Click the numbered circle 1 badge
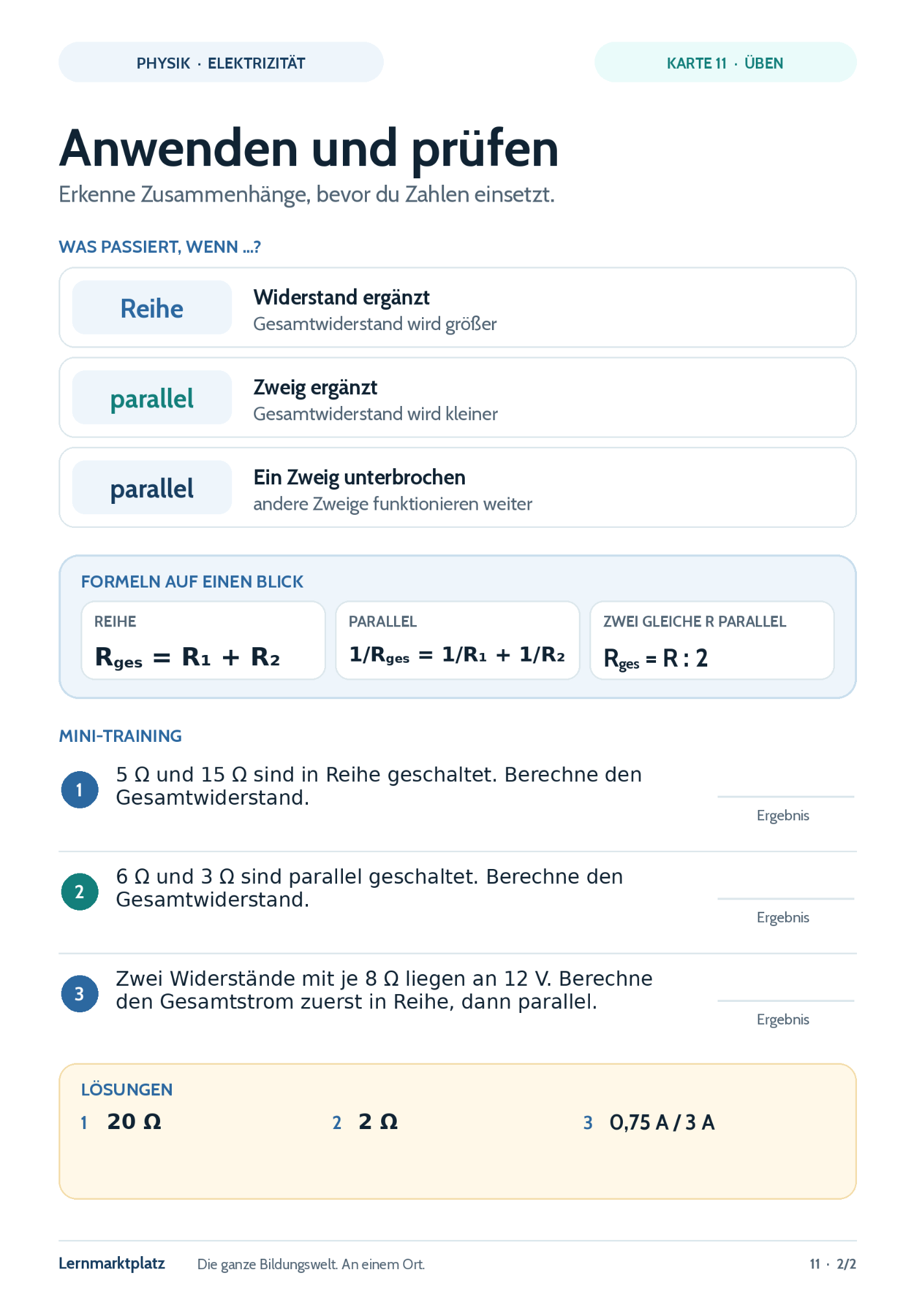Screen dimensions: 914x1297 coord(80,789)
